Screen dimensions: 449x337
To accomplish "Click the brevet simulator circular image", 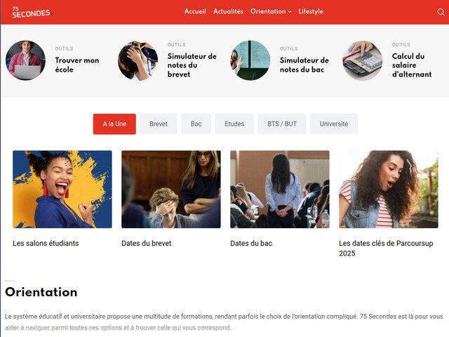I will click(138, 60).
